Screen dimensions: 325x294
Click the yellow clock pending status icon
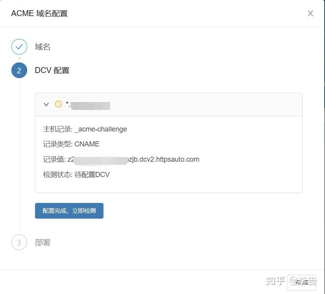pyautogui.click(x=58, y=104)
